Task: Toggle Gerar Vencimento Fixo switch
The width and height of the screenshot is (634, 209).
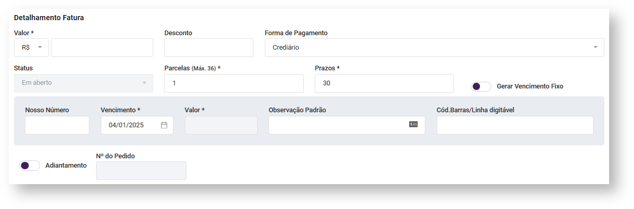Action: coord(481,86)
